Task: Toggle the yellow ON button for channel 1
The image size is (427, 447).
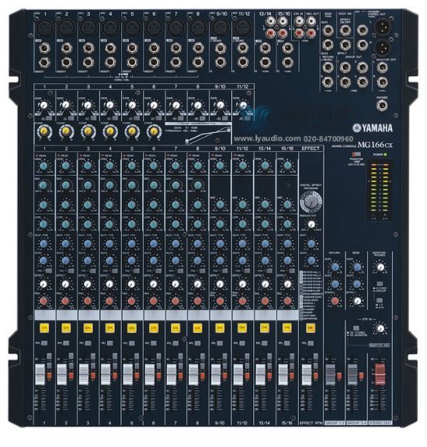Action: pyautogui.click(x=44, y=328)
